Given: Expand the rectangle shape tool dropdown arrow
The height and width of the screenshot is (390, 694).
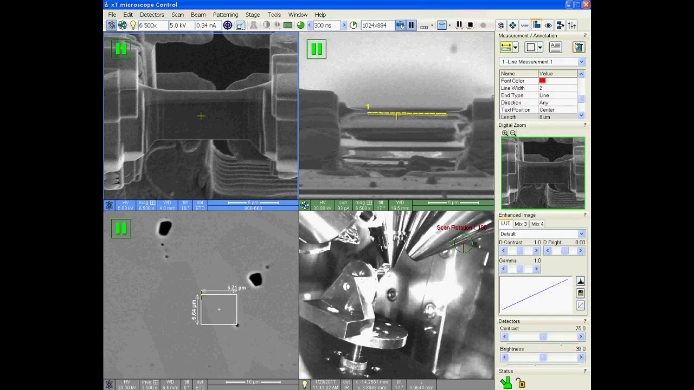Looking at the screenshot, I should 540,47.
